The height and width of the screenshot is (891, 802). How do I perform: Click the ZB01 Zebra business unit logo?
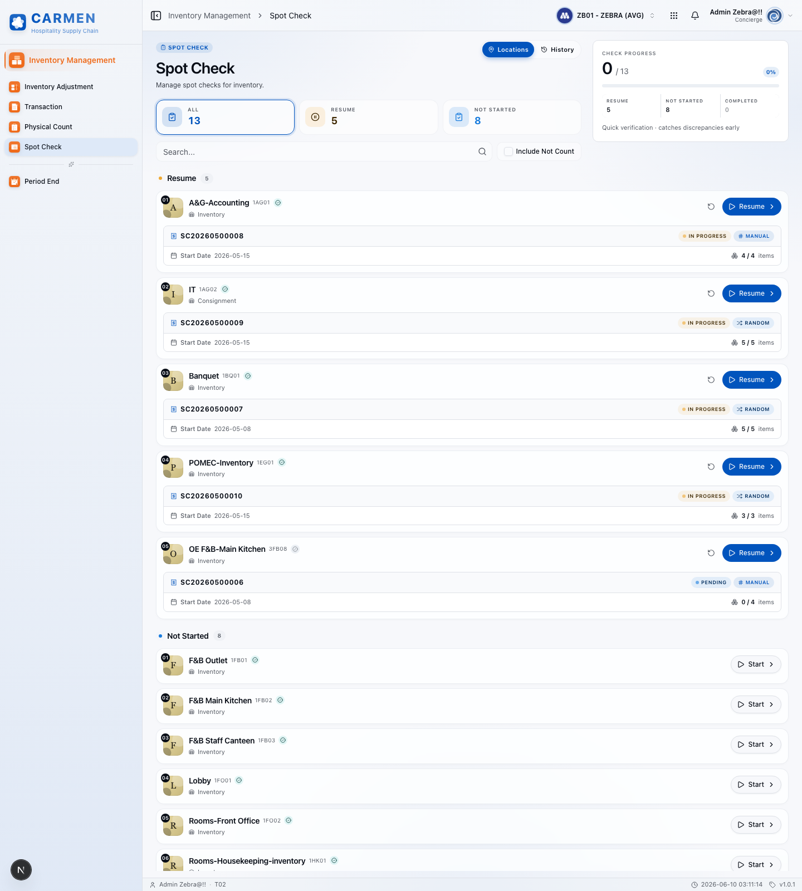point(565,16)
